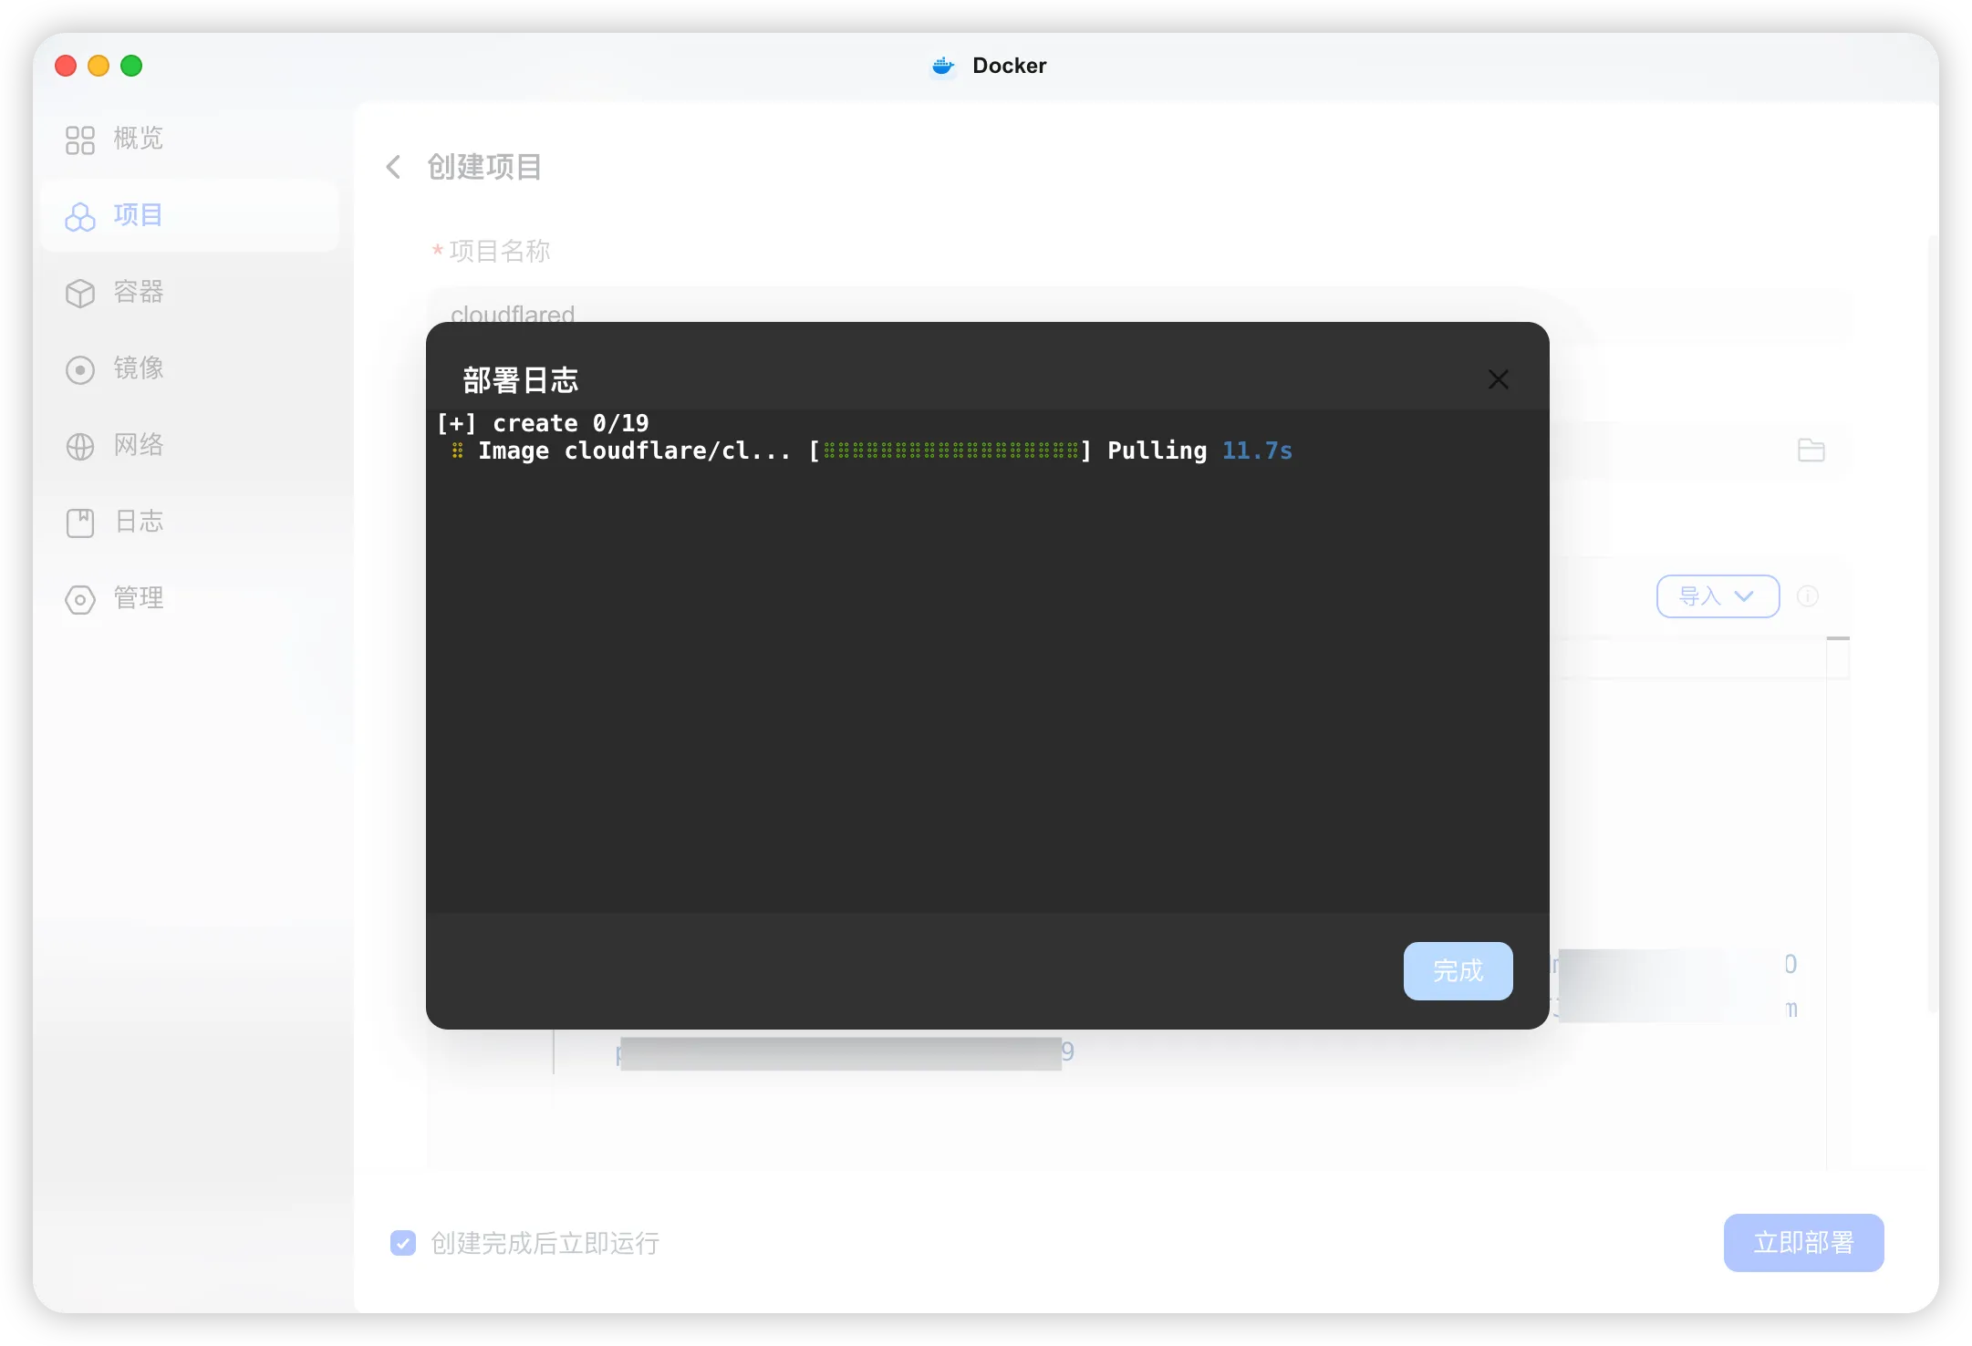The image size is (1972, 1346).
Task: Click the 完成 button in deploy log
Action: 1458,970
